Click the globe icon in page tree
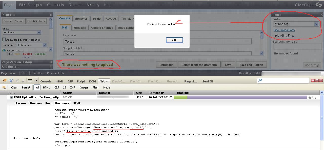The height and width of the screenshot is (150, 324). point(4,51)
